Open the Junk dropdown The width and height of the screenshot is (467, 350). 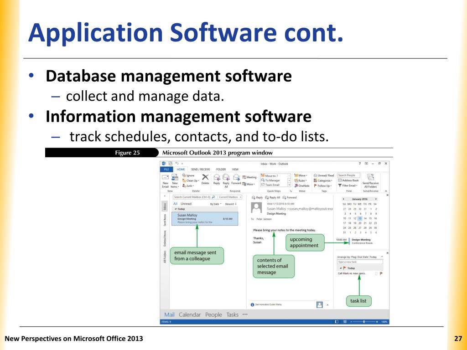click(188, 186)
